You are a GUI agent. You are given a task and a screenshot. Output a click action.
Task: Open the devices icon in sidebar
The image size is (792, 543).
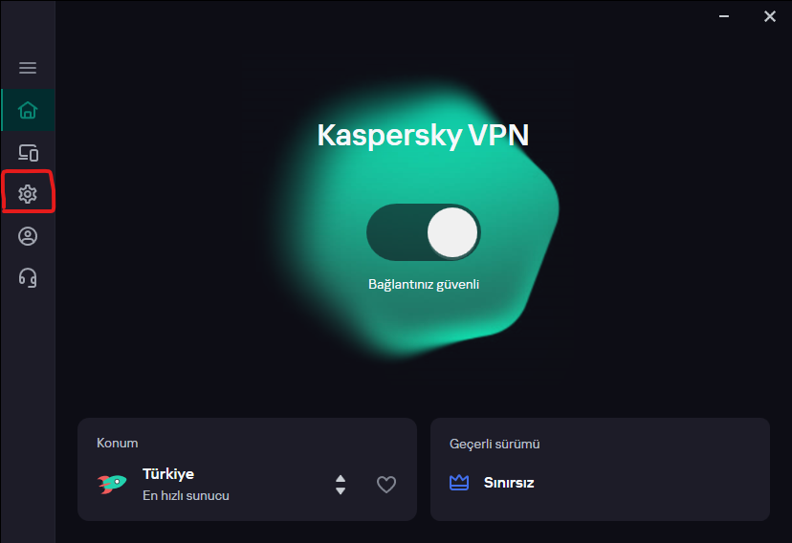28,152
